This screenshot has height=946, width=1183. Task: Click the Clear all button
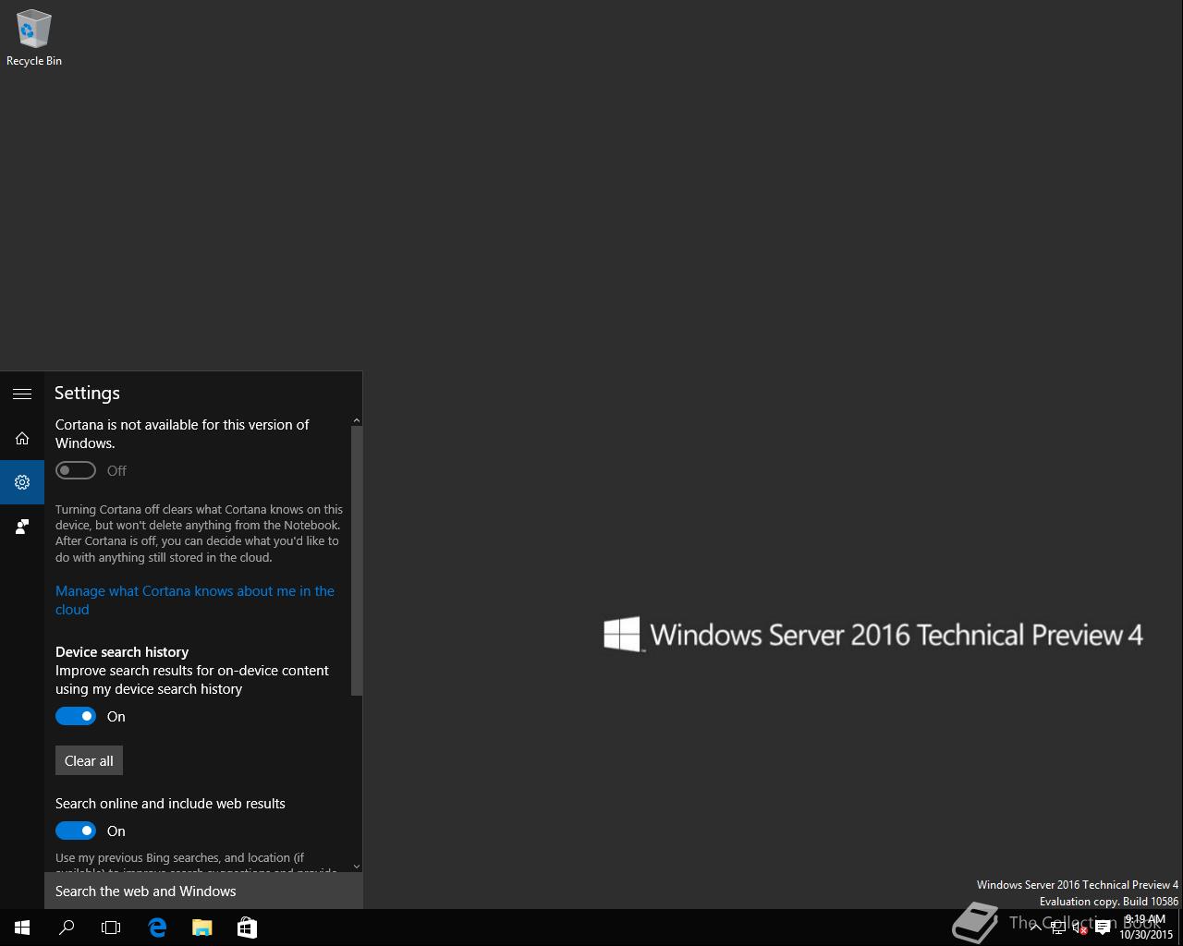click(x=89, y=760)
